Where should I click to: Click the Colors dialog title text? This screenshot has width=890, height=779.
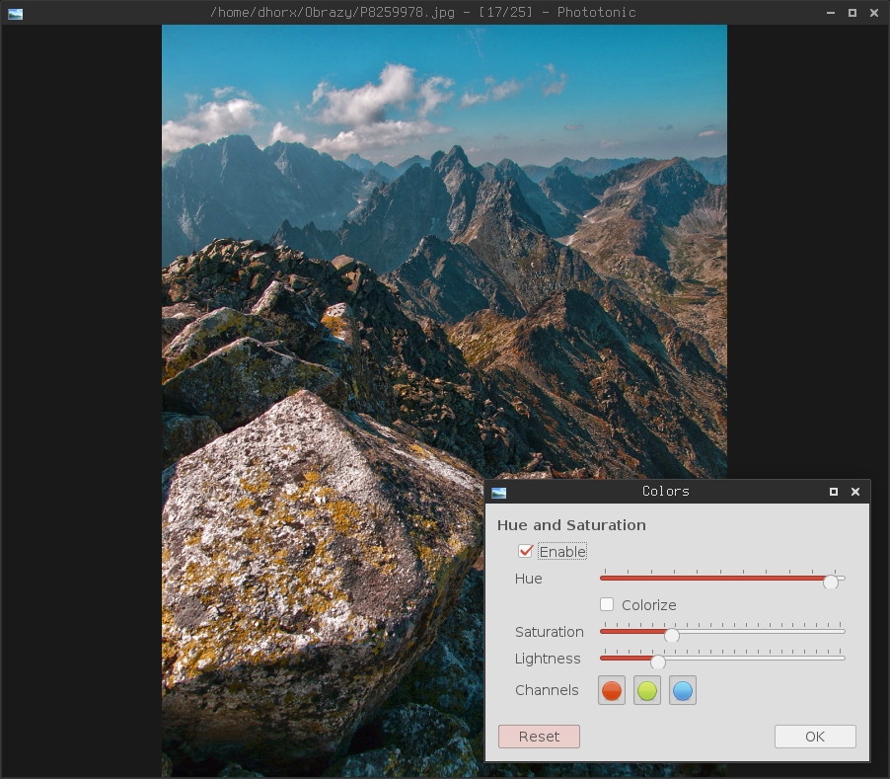[x=666, y=491]
